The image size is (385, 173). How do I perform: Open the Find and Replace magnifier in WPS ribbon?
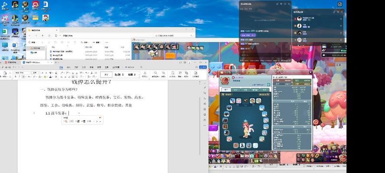[155, 73]
